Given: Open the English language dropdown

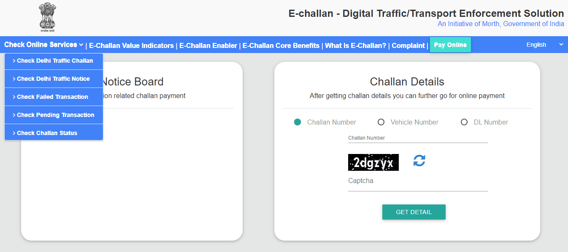Looking at the screenshot, I should click(x=544, y=45).
